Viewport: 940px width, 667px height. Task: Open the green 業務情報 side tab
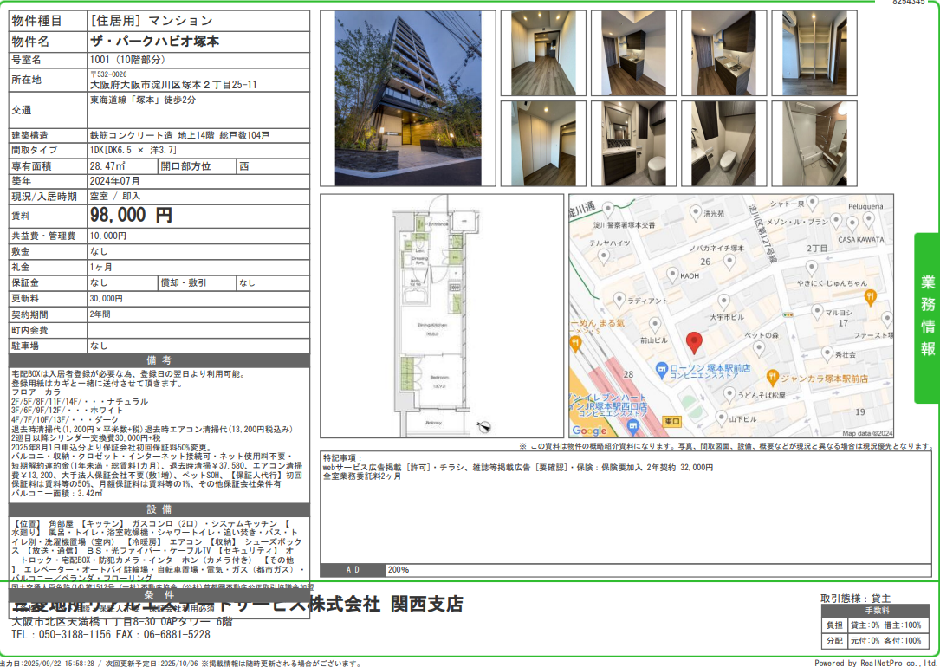point(927,317)
